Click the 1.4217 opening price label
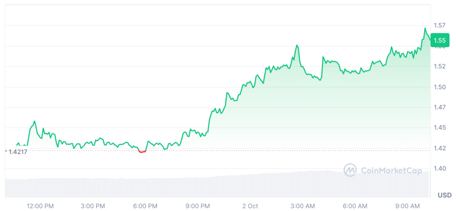The image size is (456, 211). point(18,152)
